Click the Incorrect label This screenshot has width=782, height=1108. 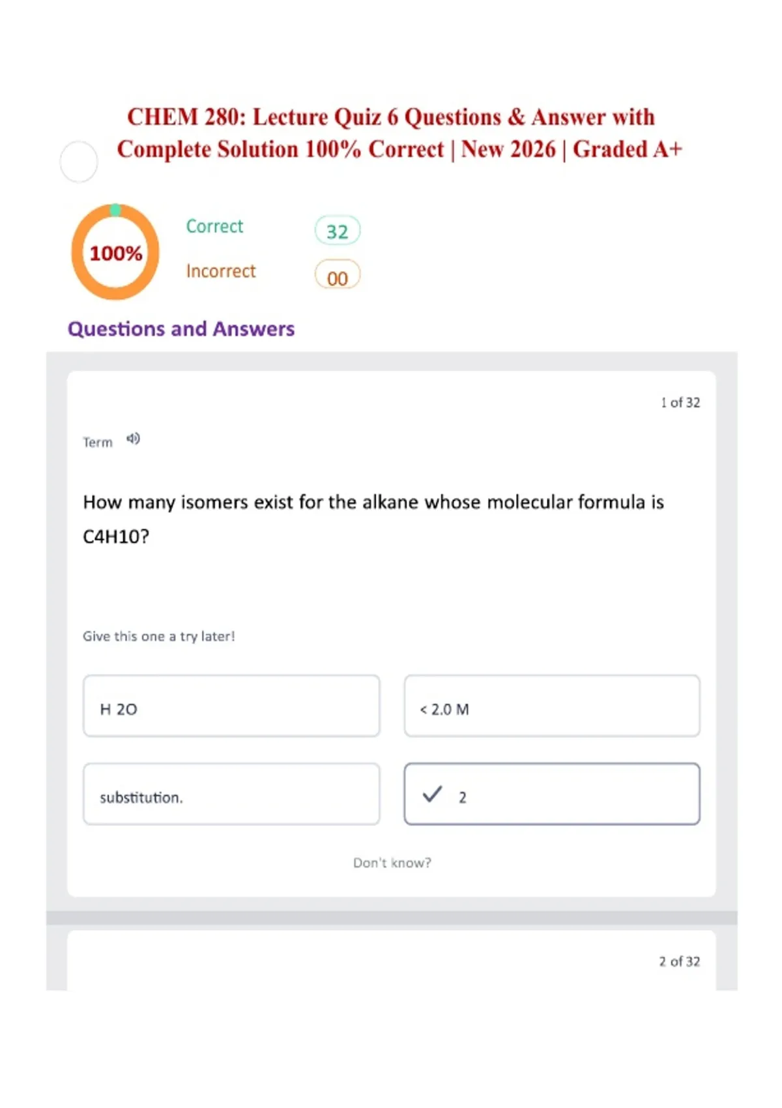(x=221, y=270)
